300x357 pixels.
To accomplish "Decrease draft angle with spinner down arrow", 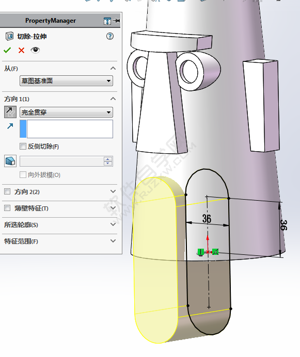I will 108,164.
